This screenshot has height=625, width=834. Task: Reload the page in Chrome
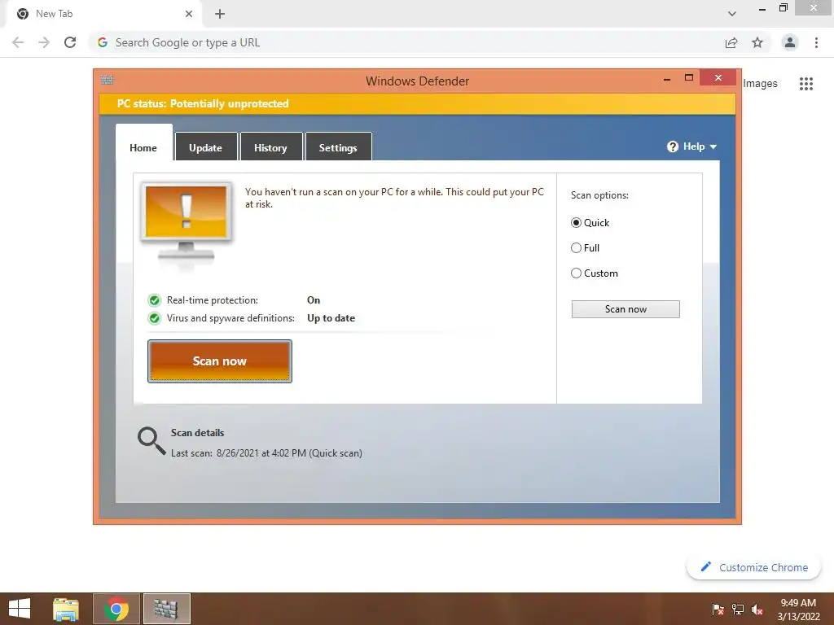pos(70,42)
